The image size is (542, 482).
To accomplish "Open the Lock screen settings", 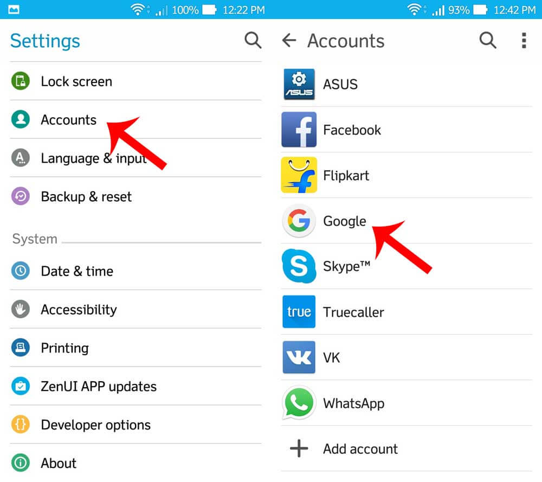I will [x=76, y=81].
